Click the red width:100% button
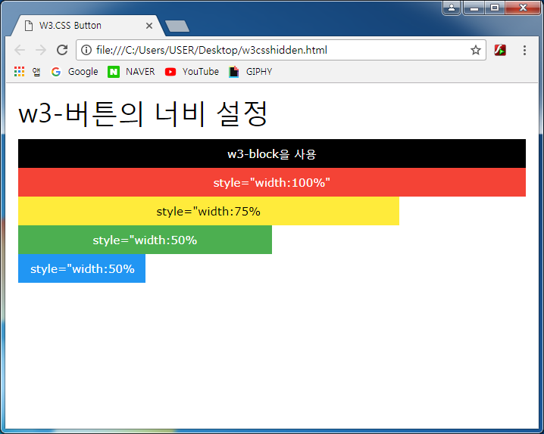The width and height of the screenshot is (544, 434). 272,182
